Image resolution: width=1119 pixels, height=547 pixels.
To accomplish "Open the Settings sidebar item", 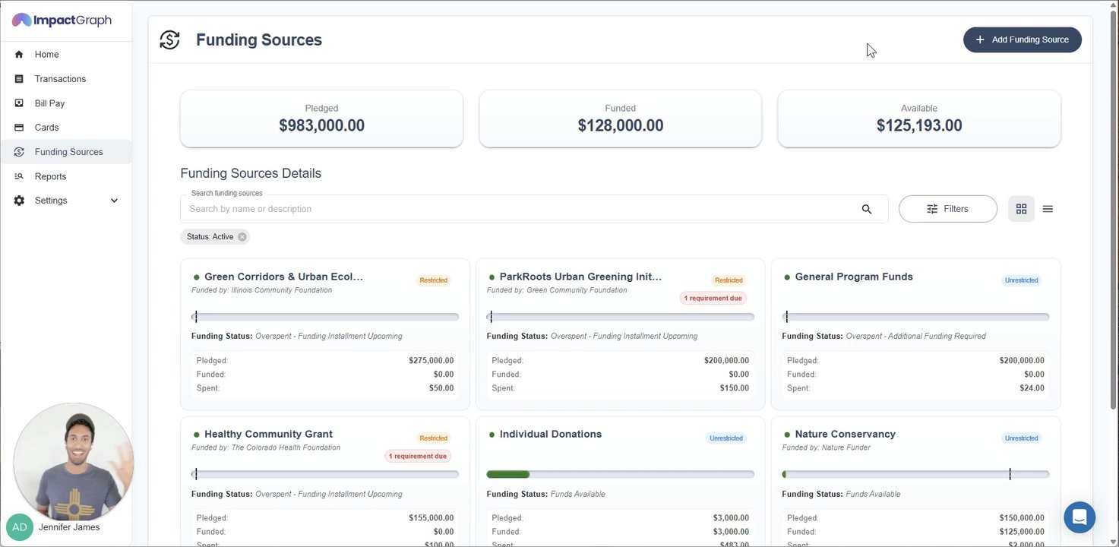I will click(x=51, y=201).
